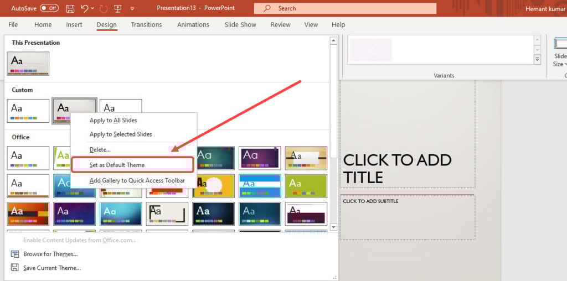
Task: Click the search magnifier icon
Action: (x=267, y=8)
